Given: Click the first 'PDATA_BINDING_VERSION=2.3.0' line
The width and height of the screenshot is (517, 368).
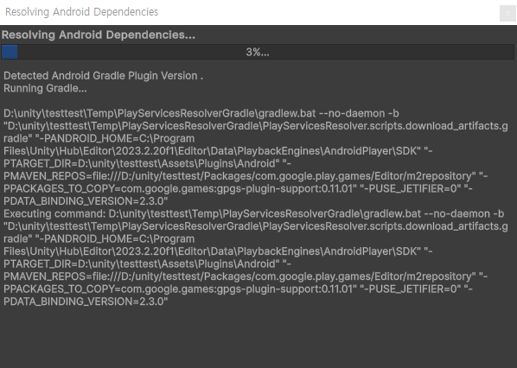Looking at the screenshot, I should 86,201.
